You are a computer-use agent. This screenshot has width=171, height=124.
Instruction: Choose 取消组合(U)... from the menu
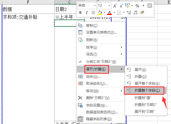coord(101,84)
